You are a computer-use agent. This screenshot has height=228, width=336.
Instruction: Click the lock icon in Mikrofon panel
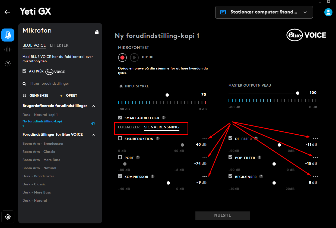coord(97,32)
